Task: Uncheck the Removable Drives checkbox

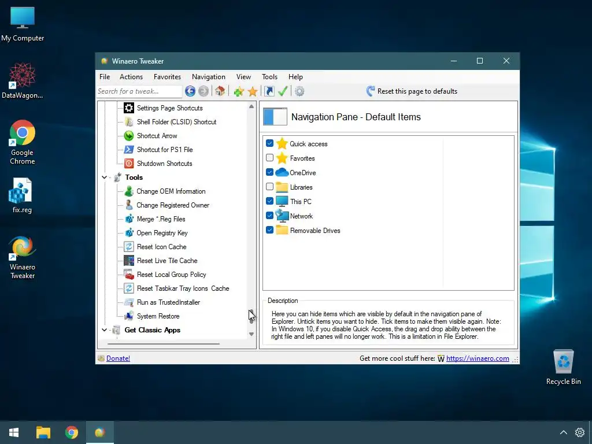Action: tap(269, 230)
